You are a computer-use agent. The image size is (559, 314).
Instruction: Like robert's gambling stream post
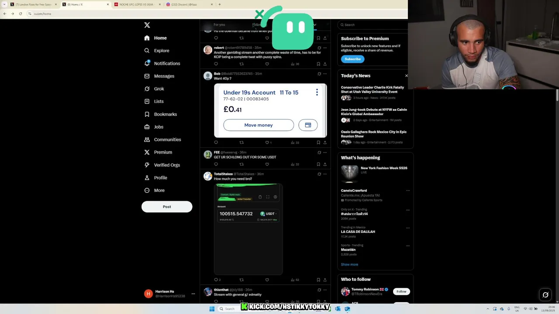pos(267,64)
